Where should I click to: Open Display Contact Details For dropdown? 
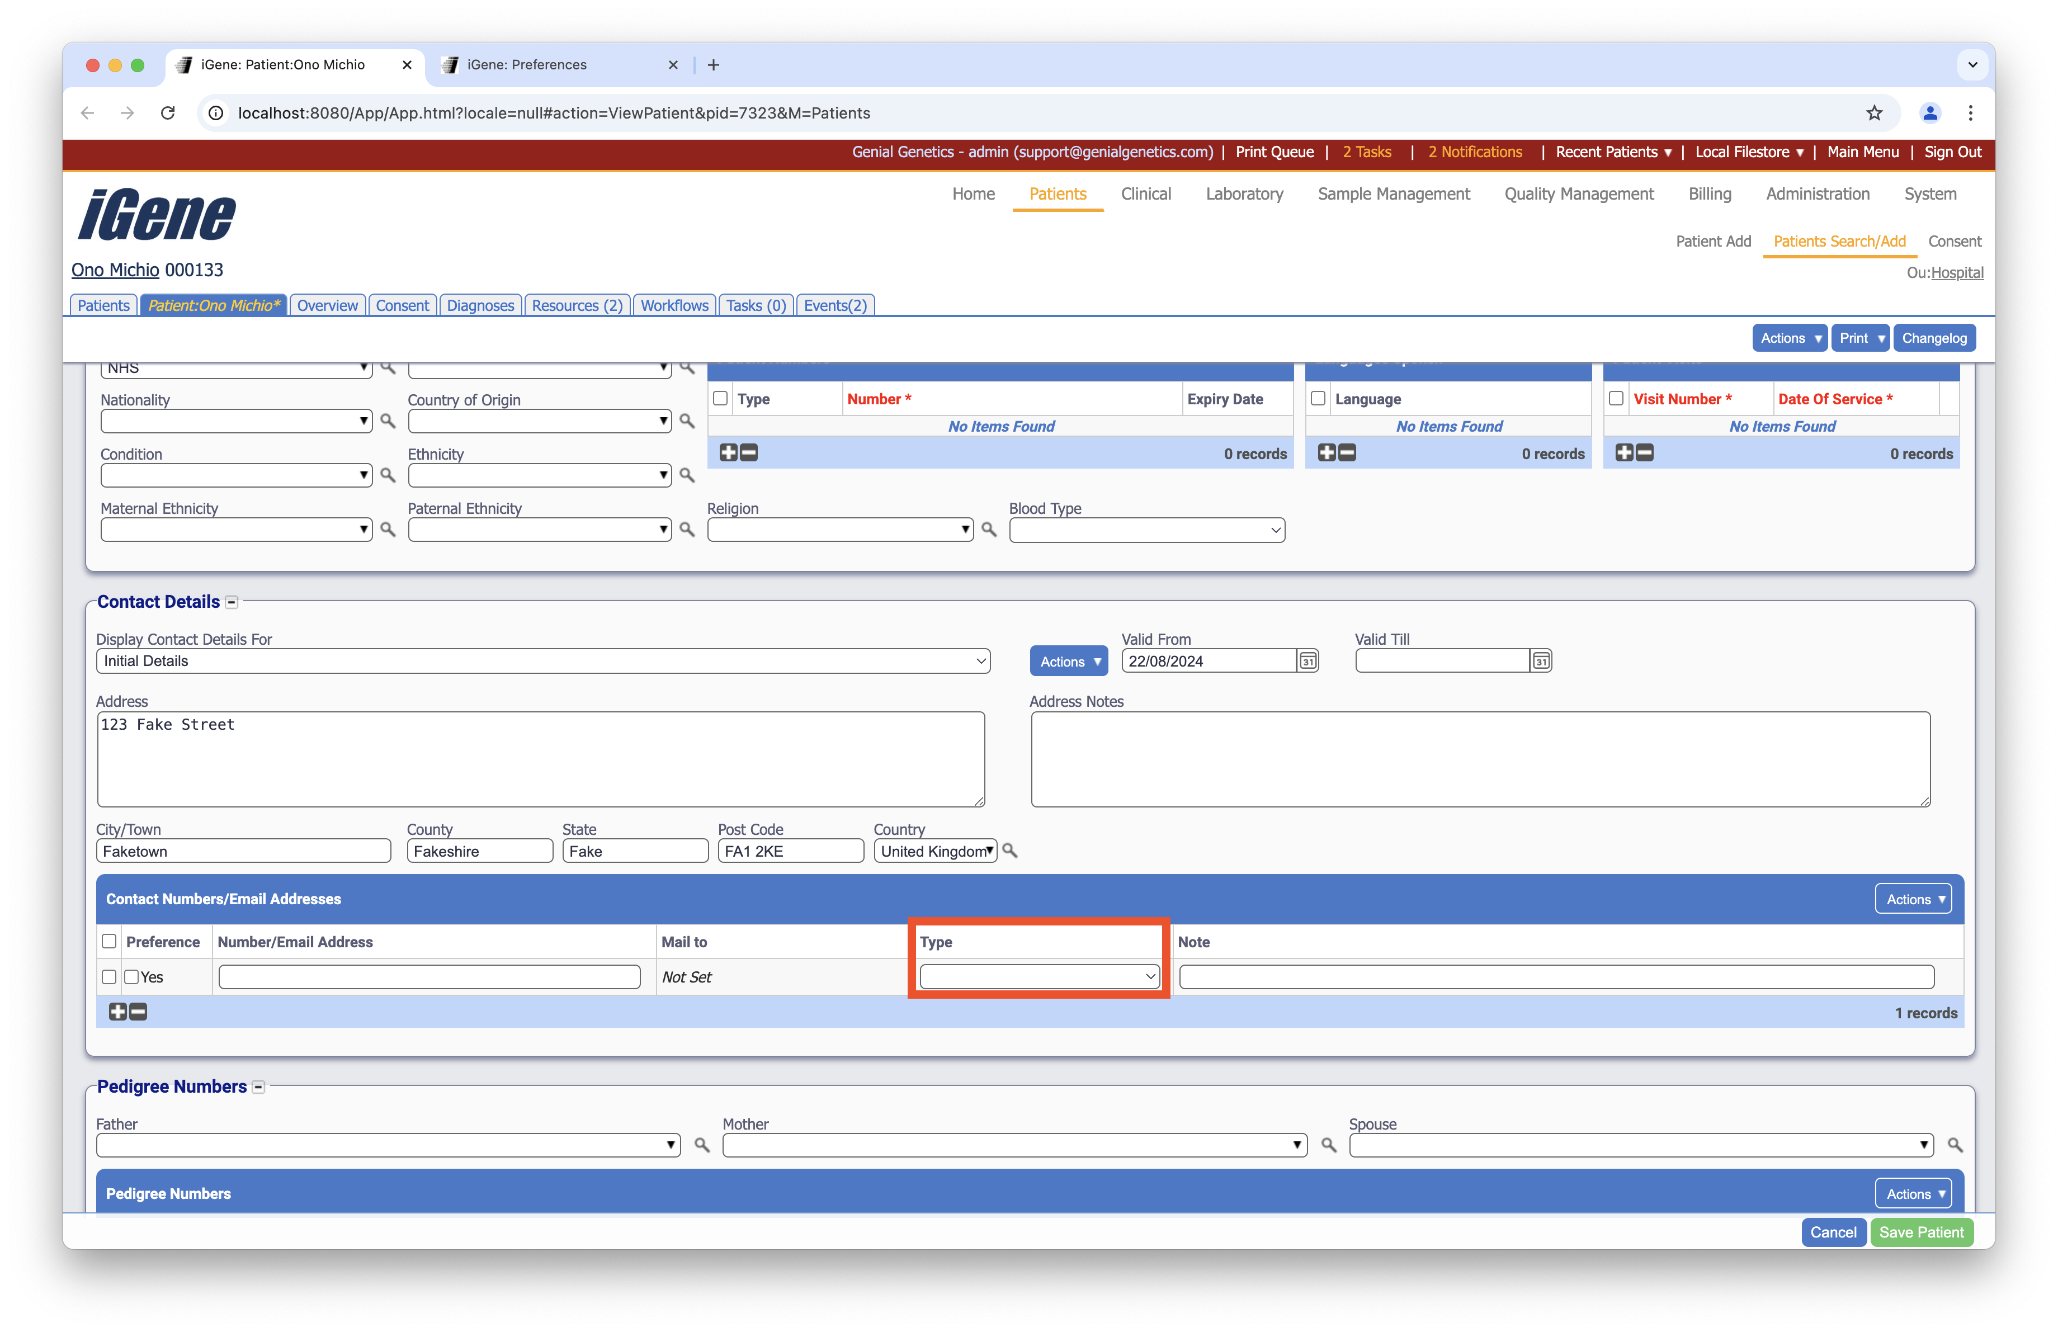[542, 661]
